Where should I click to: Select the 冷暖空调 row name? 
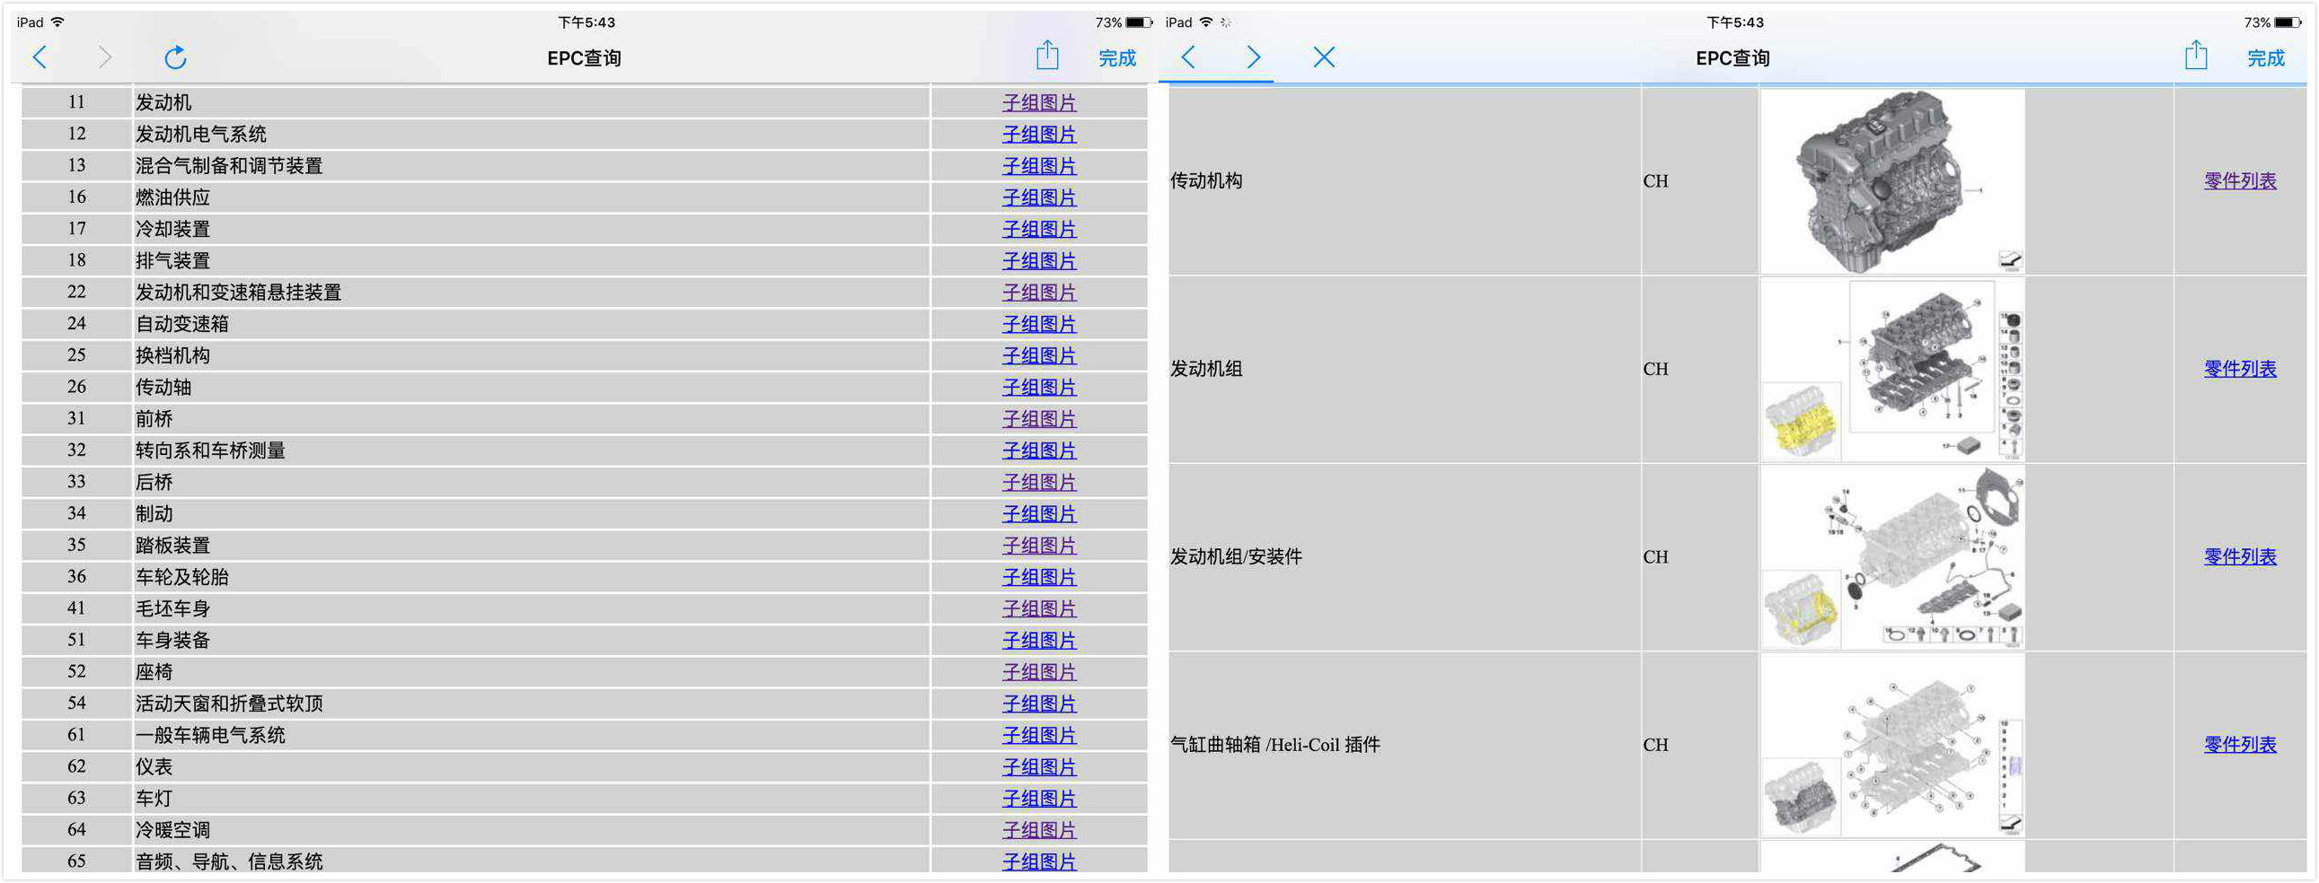point(172,830)
